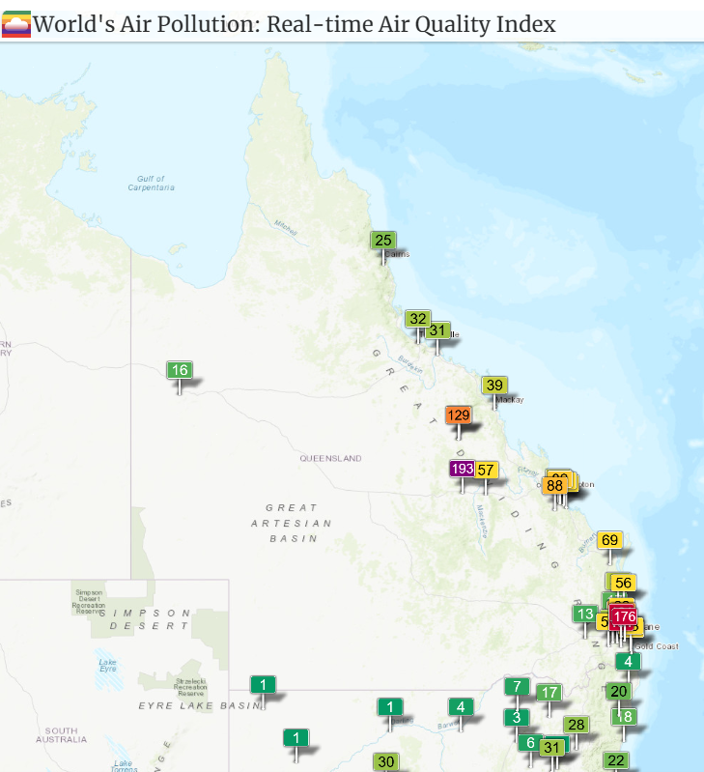Select the inland 16 AQI marker
Screen dimensions: 704x772
coord(180,370)
